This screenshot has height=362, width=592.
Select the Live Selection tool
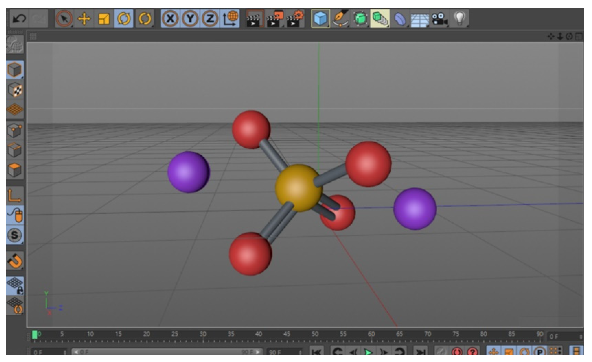tap(64, 18)
